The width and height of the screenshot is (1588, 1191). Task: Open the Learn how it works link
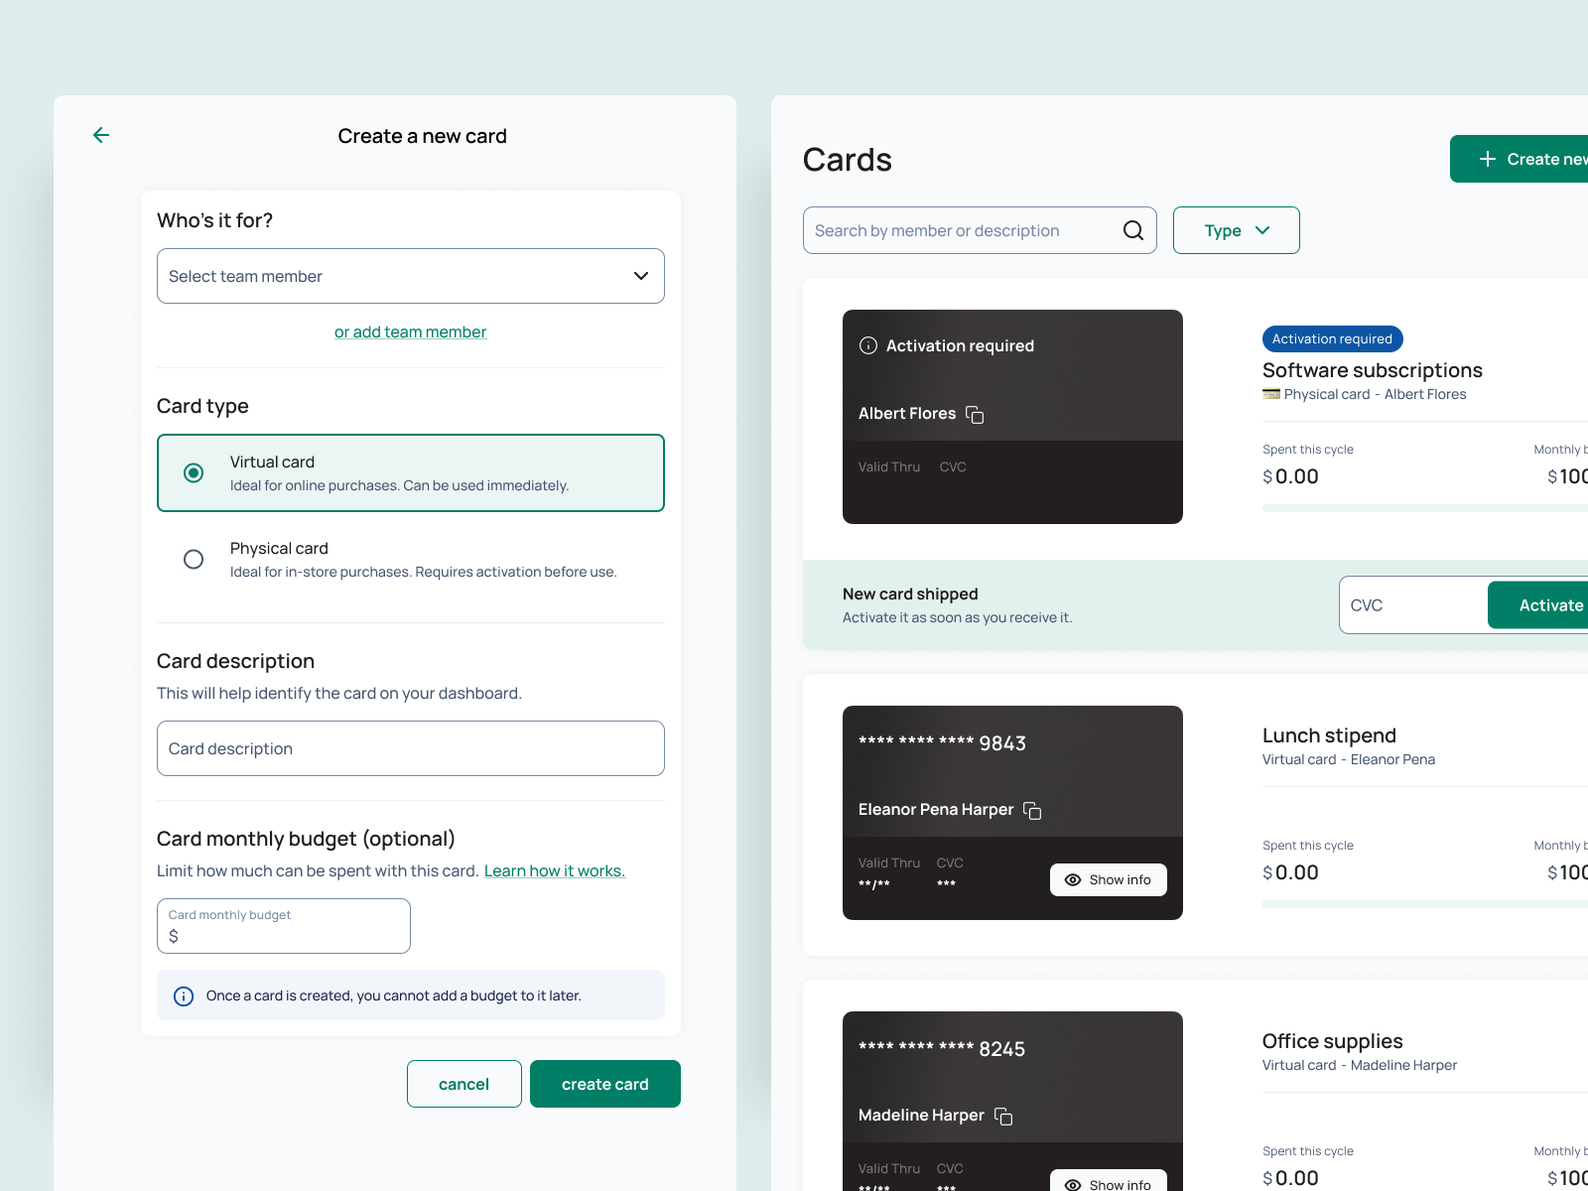555,870
